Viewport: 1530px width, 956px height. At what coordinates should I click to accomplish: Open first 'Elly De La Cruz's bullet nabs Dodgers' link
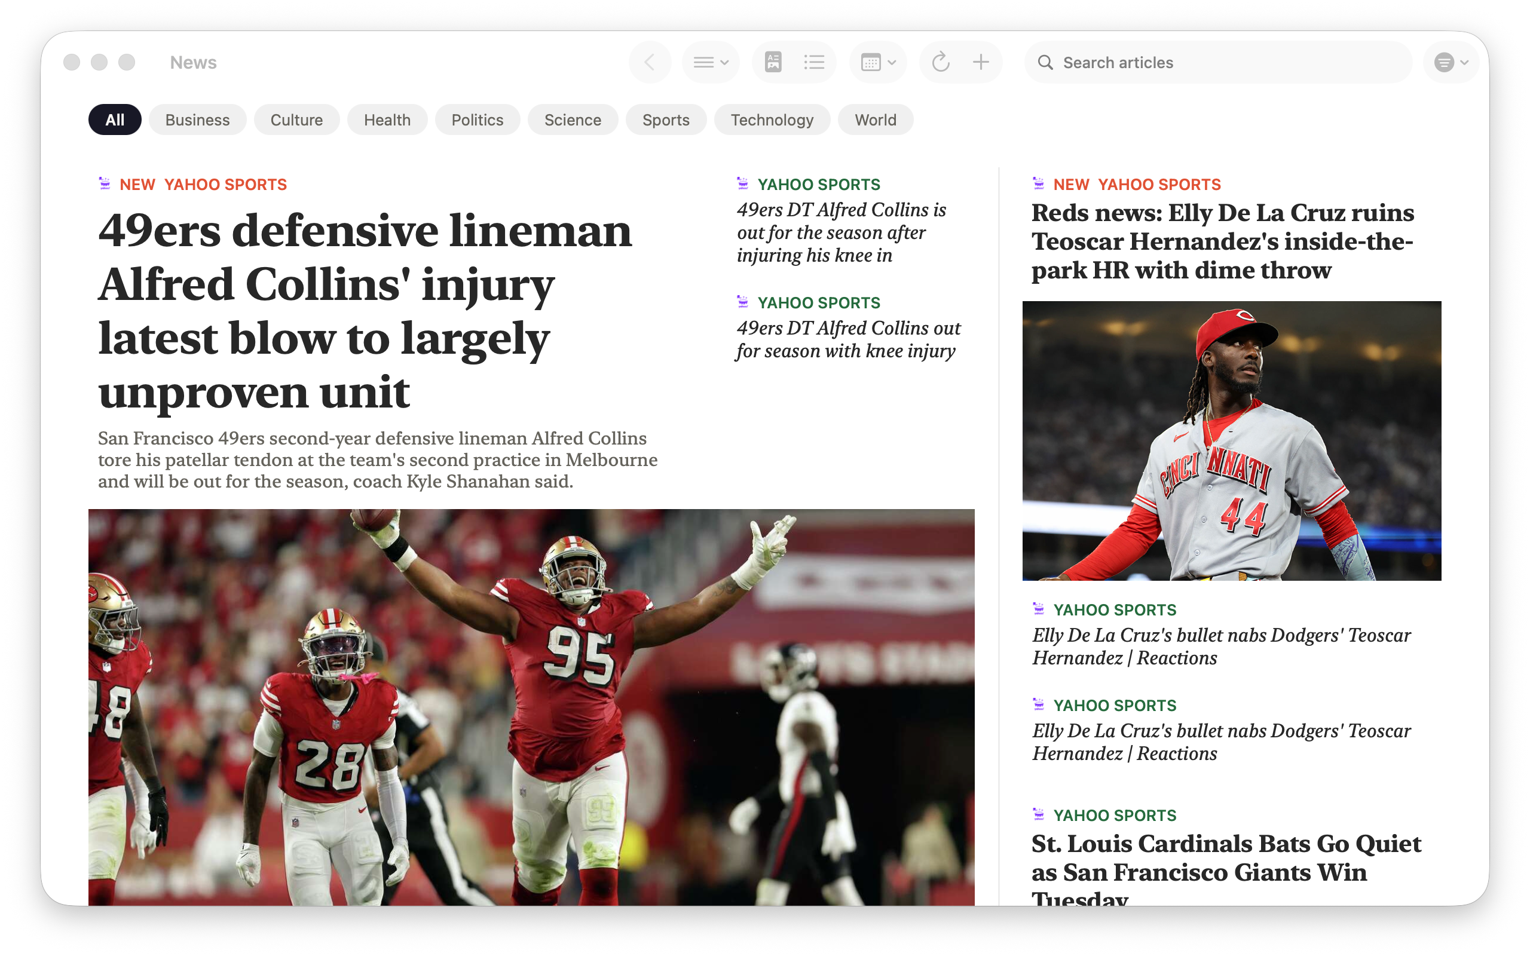pos(1221,646)
